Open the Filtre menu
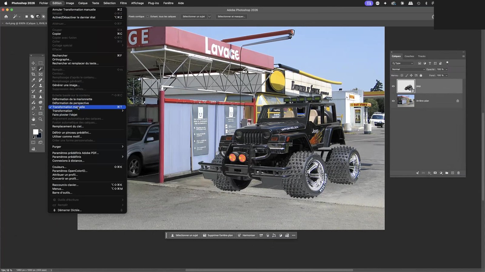Viewport: 485px width, 272px height. point(123,3)
